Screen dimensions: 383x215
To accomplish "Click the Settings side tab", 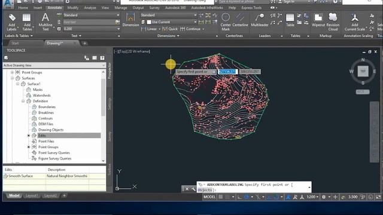I will [x=110, y=104].
